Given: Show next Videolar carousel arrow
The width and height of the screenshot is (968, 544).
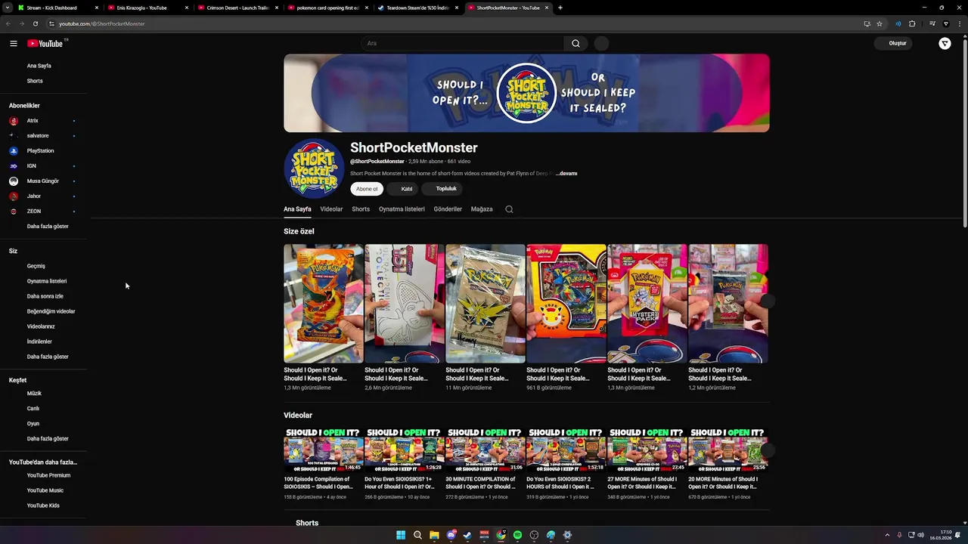Looking at the screenshot, I should coord(767,450).
